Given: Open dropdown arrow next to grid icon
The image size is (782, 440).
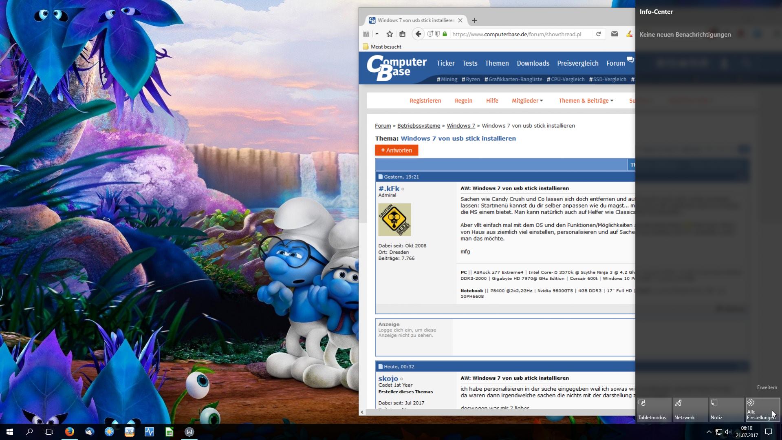Looking at the screenshot, I should click(x=377, y=34).
